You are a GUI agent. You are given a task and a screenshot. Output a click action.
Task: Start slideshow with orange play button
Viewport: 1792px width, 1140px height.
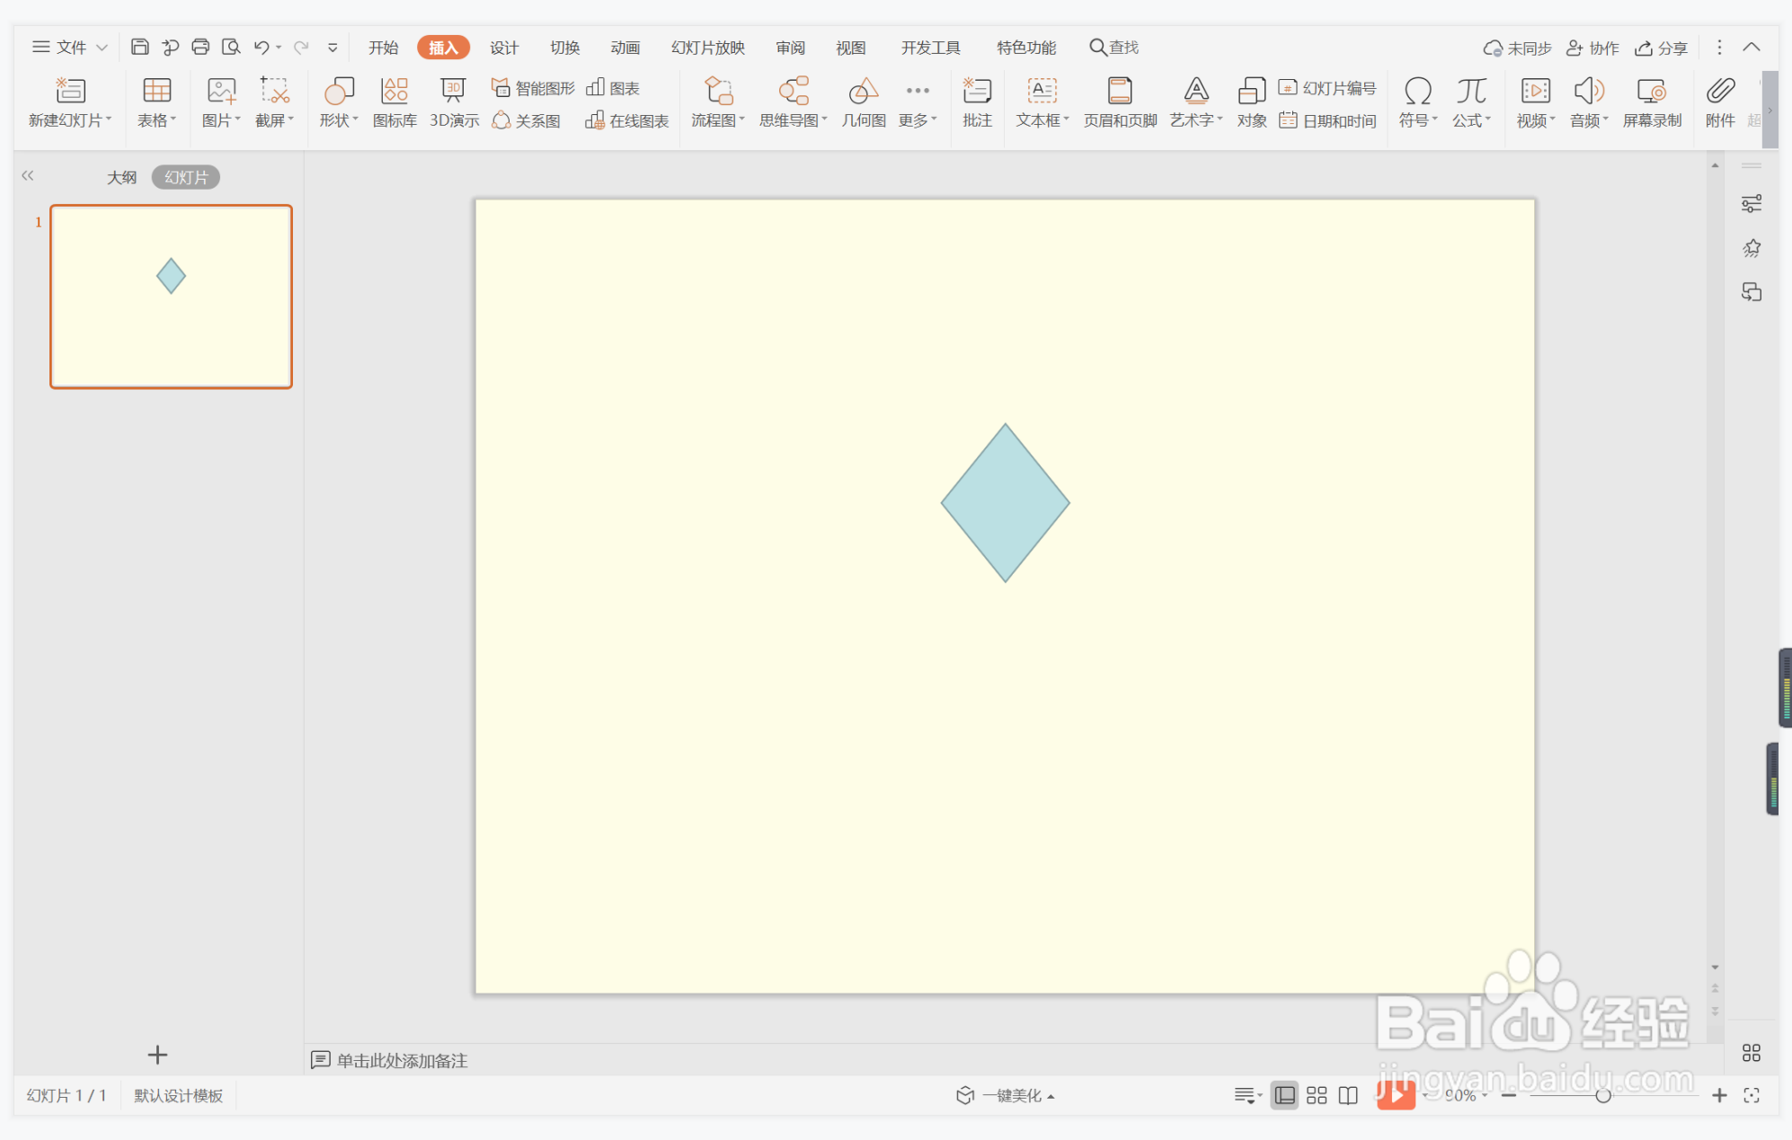tap(1395, 1094)
